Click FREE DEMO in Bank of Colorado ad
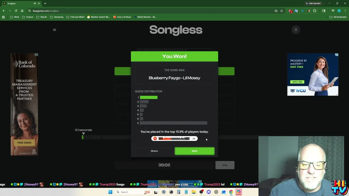 click(24, 143)
